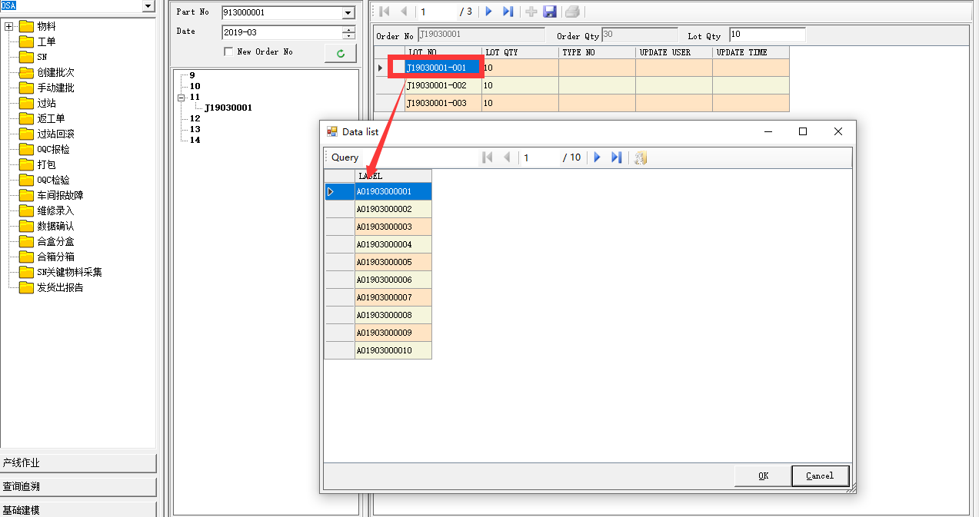This screenshot has width=979, height=517.
Task: Go to next record in main toolbar
Action: [x=488, y=12]
